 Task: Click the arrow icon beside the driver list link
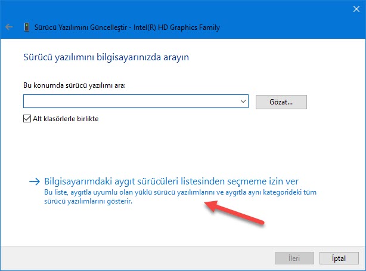[35, 181]
